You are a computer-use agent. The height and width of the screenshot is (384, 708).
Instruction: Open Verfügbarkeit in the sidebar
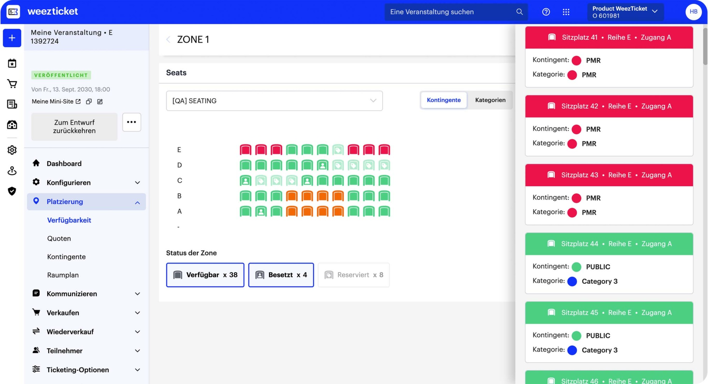tap(69, 220)
